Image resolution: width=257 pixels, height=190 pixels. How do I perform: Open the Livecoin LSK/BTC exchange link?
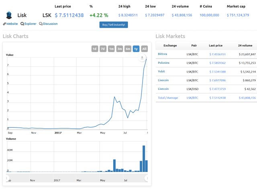coord(163,80)
